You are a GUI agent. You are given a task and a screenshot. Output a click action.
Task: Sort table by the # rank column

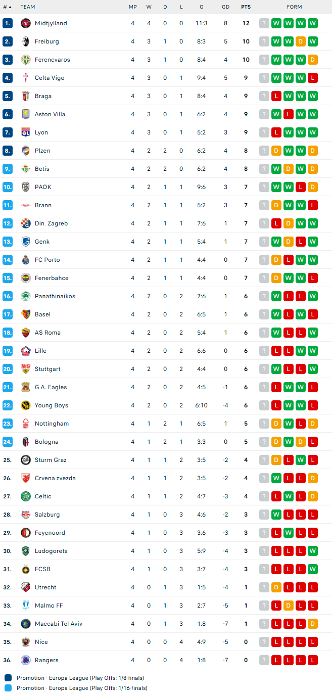point(7,7)
